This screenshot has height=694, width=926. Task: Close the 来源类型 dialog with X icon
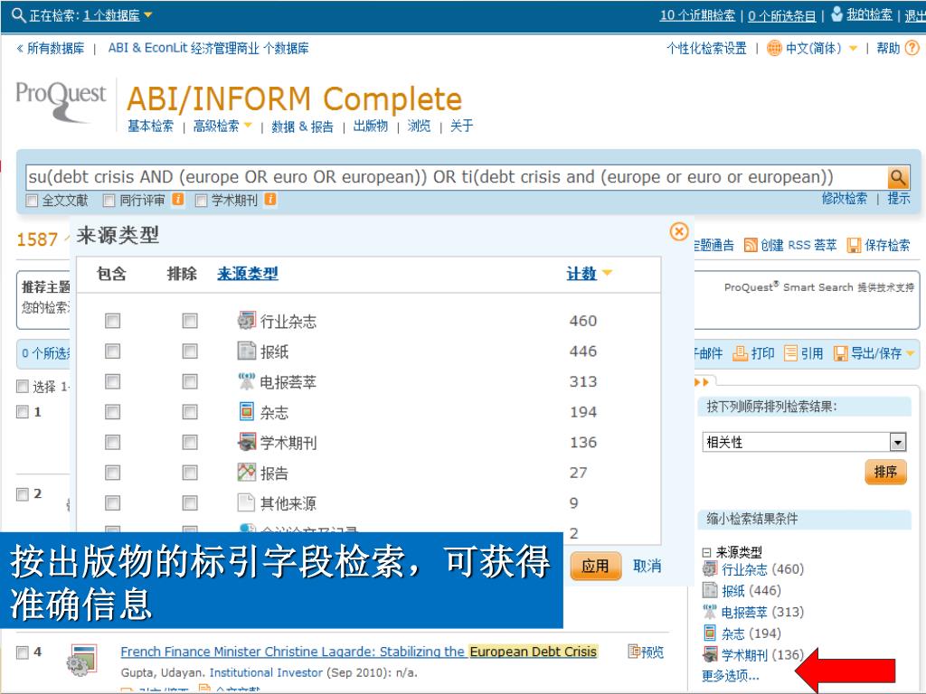tap(679, 231)
